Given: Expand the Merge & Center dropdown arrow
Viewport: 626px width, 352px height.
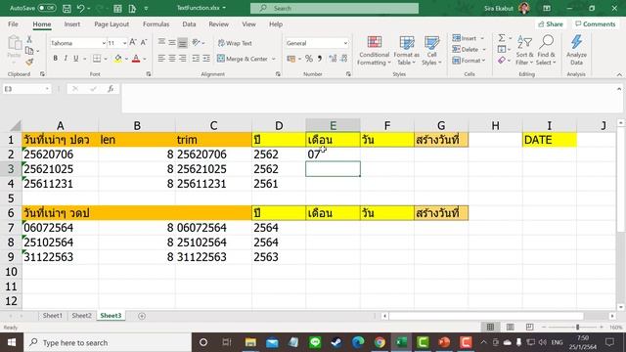Looking at the screenshot, I should (274, 59).
